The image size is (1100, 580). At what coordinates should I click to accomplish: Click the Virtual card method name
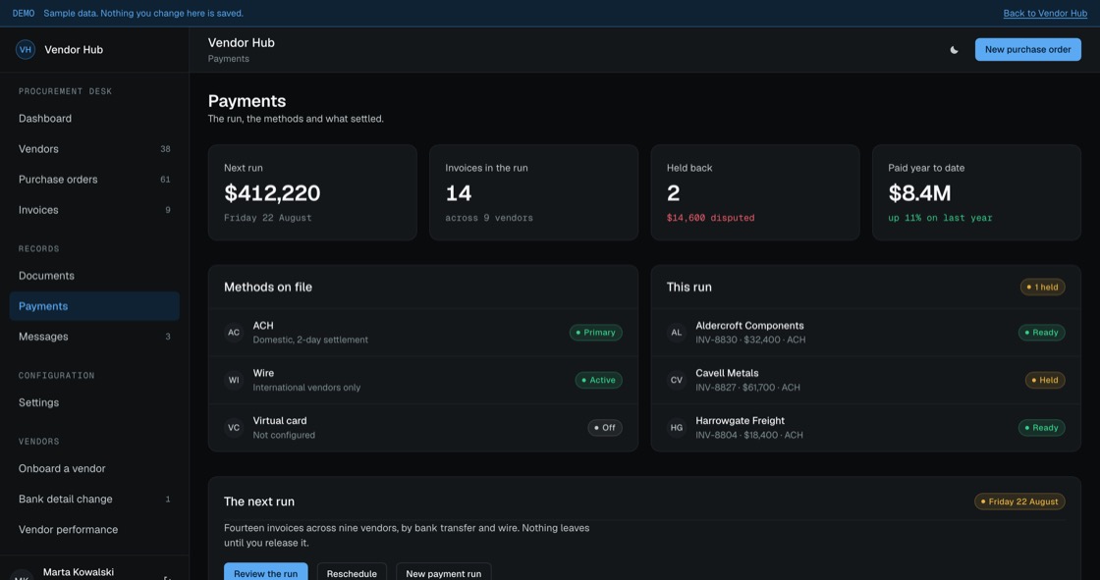click(x=280, y=421)
